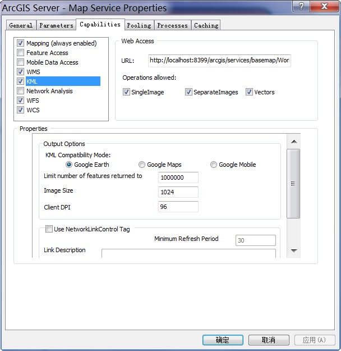341x351 pixels.
Task: Enable the Feature Access capability
Action: (x=21, y=53)
